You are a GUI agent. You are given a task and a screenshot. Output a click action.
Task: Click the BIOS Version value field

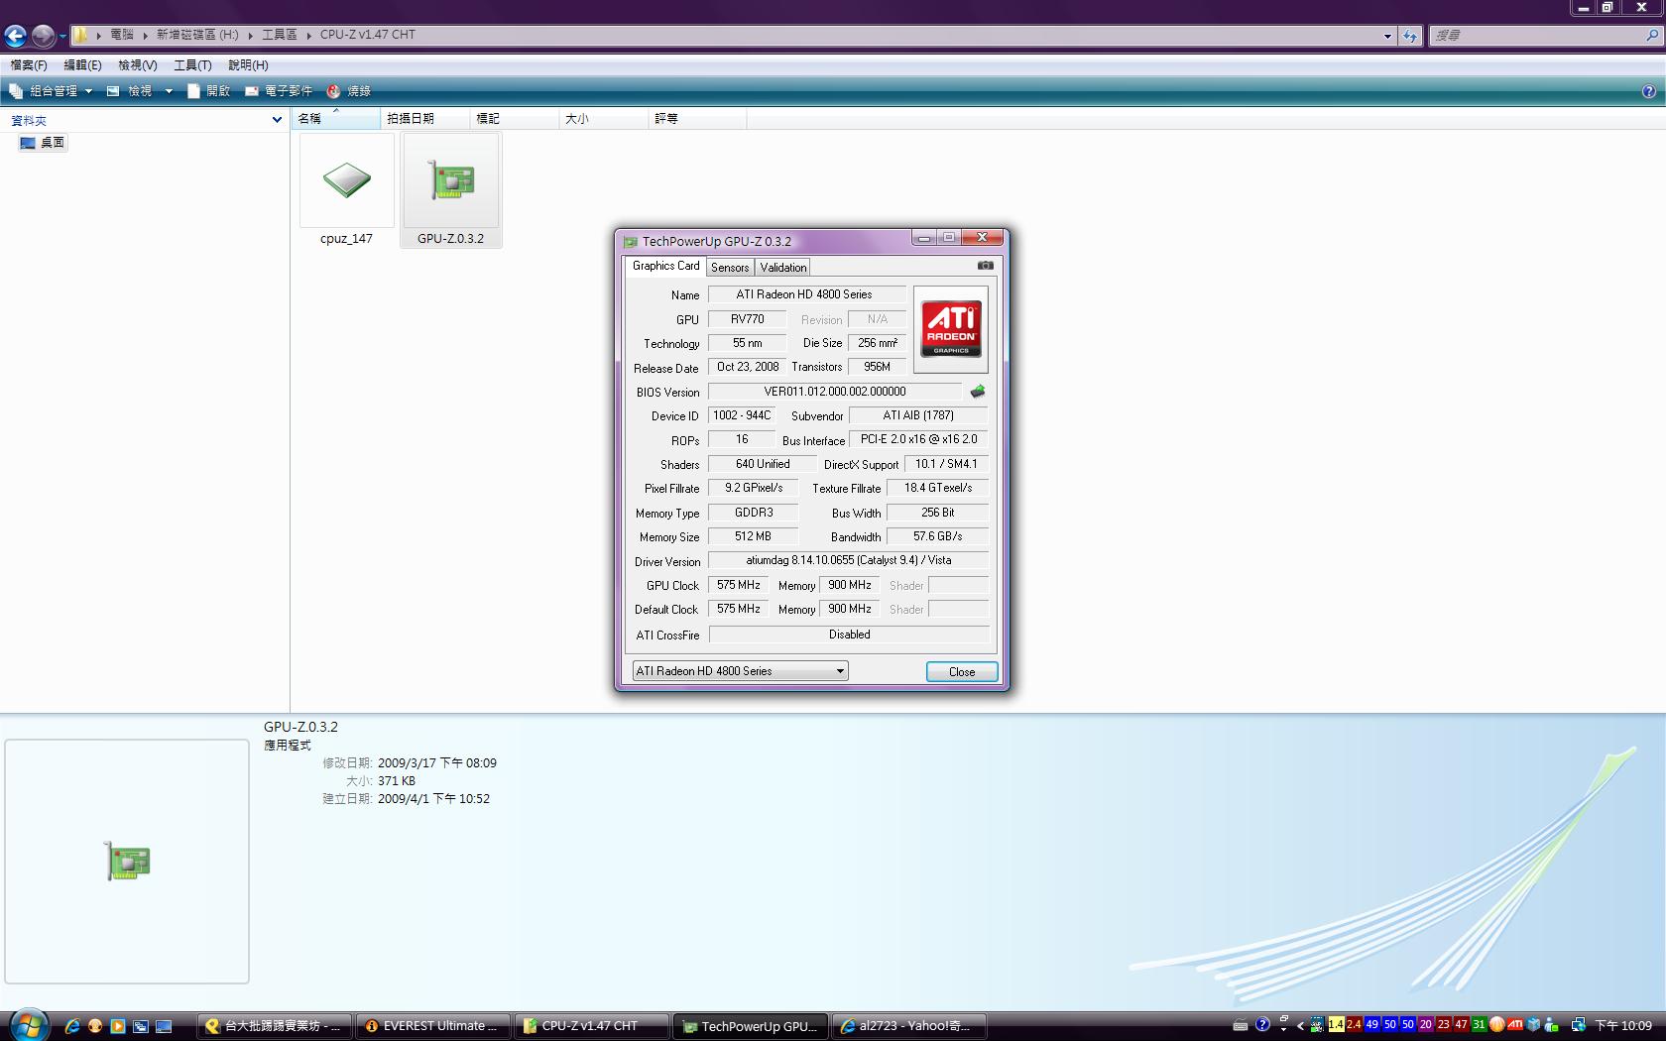point(834,392)
